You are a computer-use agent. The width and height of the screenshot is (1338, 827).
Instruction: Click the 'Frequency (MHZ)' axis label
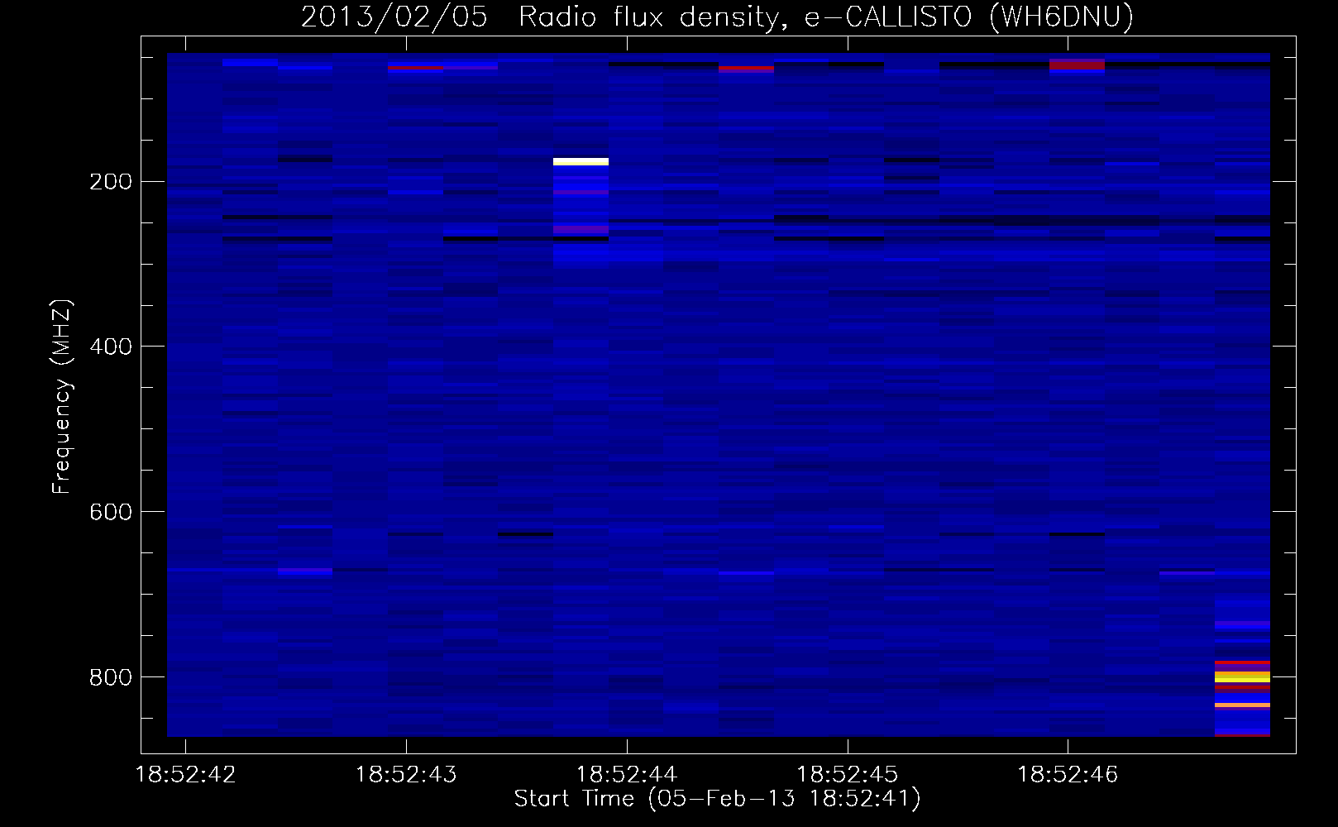[x=62, y=397]
